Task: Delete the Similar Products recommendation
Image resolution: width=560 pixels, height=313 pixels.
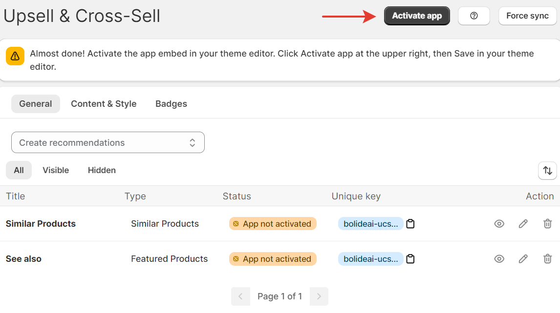Action: [x=547, y=223]
